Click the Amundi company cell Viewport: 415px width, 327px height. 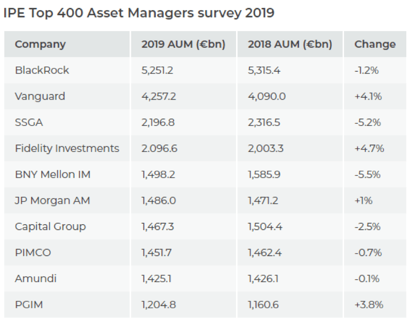pyautogui.click(x=35, y=279)
